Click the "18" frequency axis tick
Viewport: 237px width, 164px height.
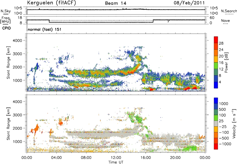tap(20, 17)
